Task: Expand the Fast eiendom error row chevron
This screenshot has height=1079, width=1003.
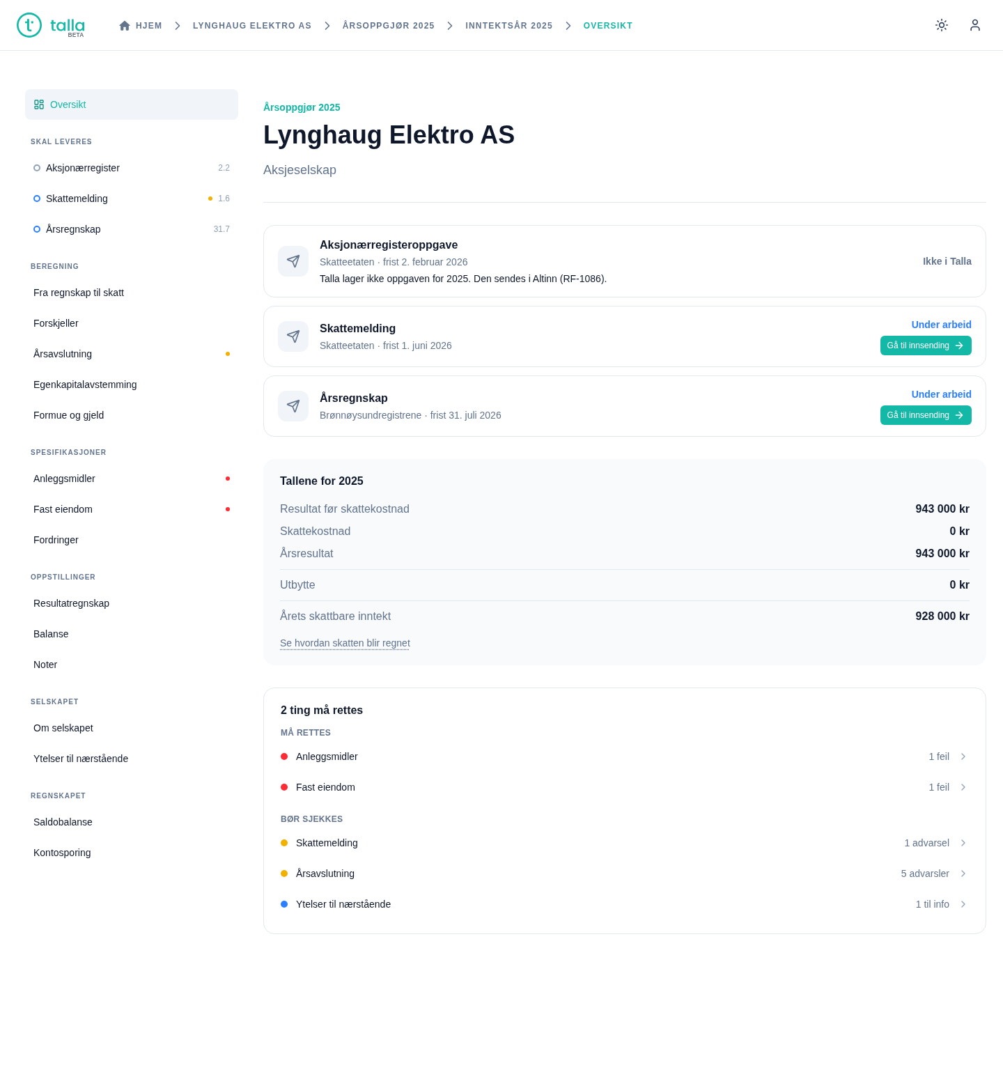Action: pyautogui.click(x=963, y=787)
